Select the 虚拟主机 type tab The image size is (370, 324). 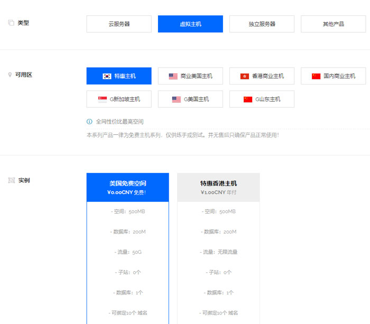[190, 24]
